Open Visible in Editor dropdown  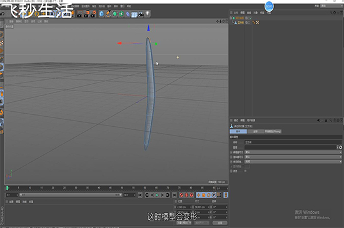[x=293, y=152]
